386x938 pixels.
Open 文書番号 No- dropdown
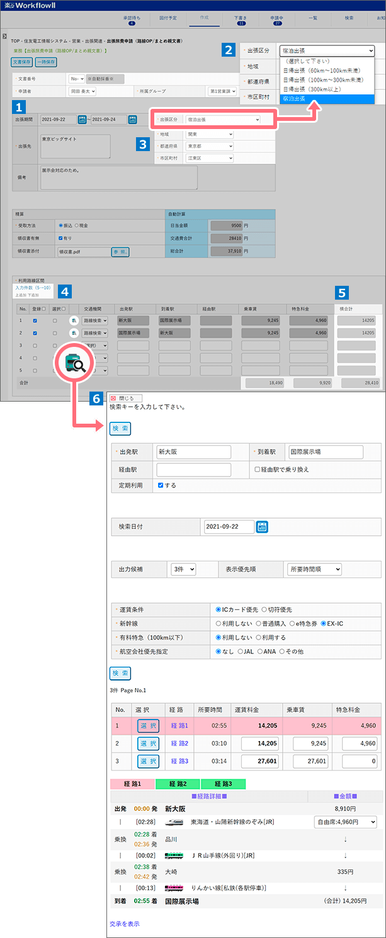77,79
